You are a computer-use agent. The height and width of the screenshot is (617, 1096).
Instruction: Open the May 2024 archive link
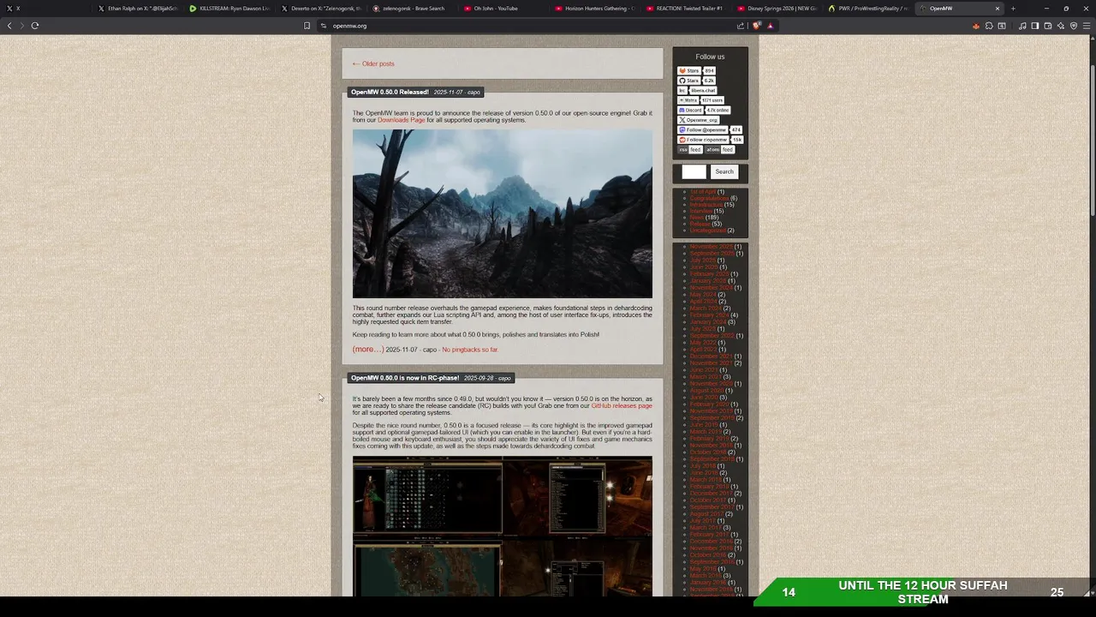[x=703, y=295]
